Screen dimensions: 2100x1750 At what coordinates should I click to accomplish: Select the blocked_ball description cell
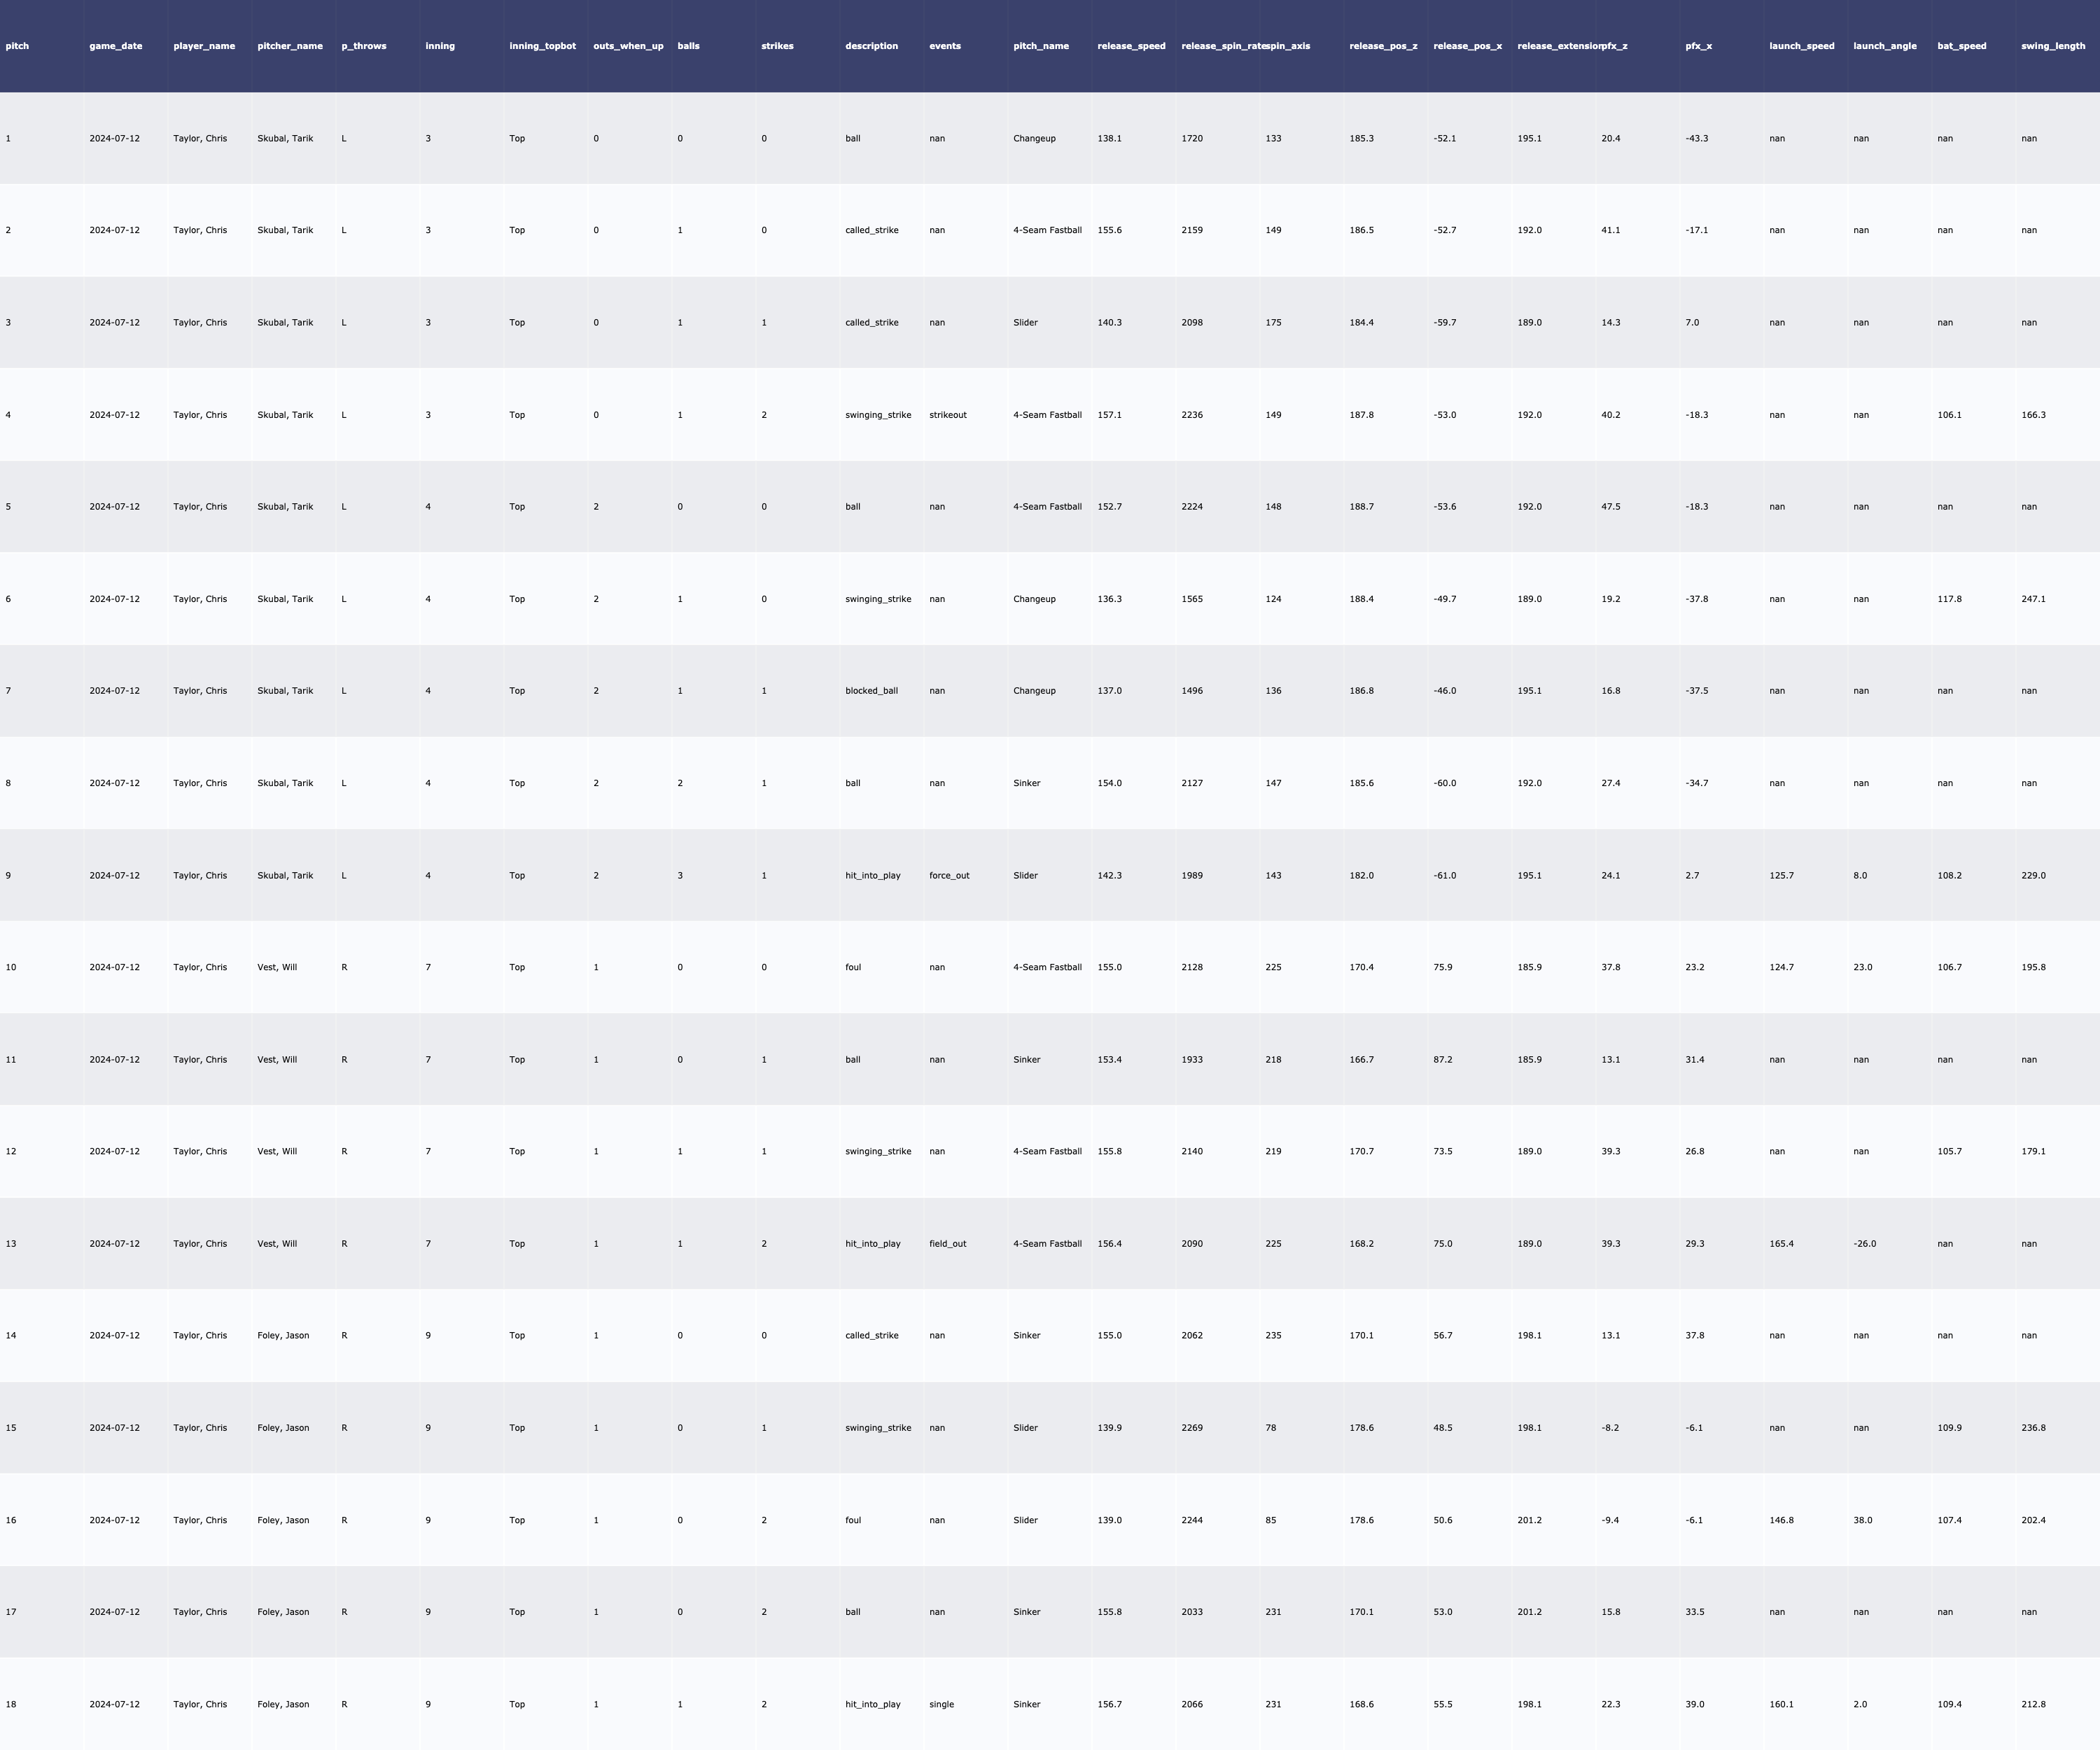871,691
